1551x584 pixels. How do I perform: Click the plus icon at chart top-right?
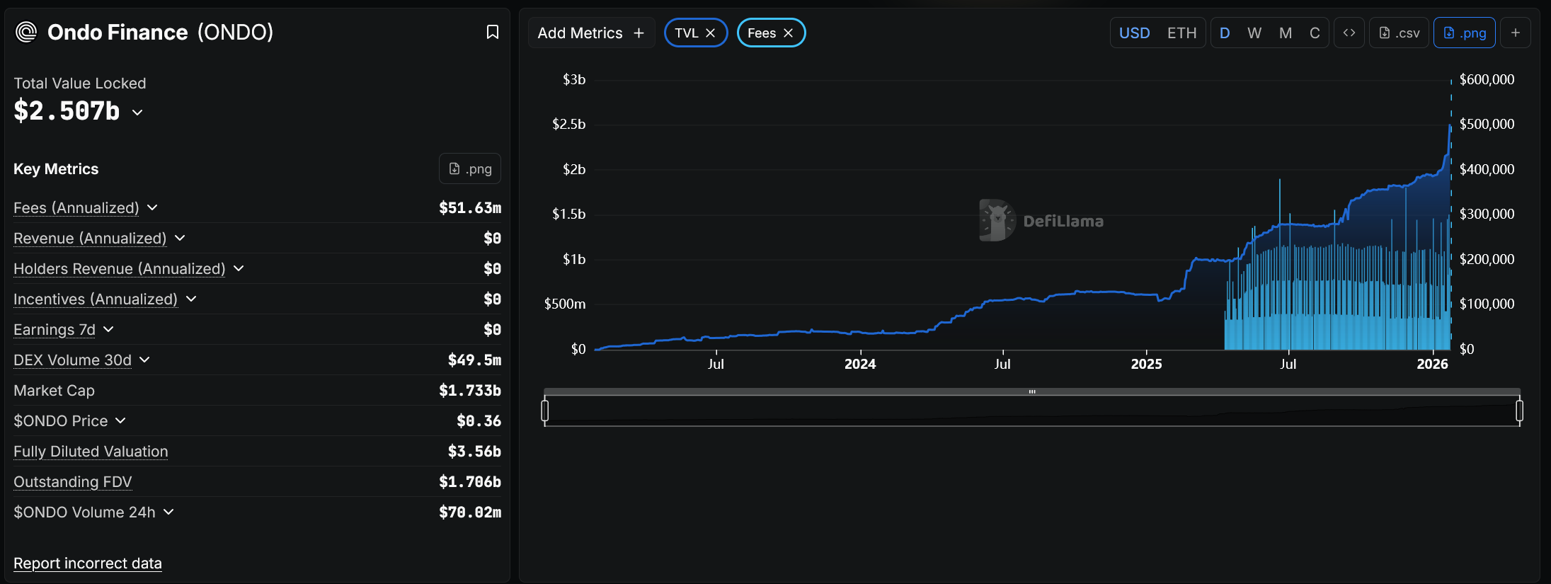coord(1516,33)
